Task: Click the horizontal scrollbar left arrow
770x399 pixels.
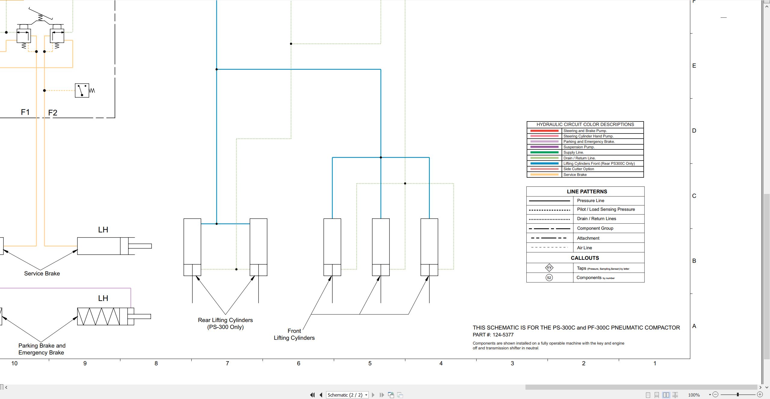Action: point(6,387)
